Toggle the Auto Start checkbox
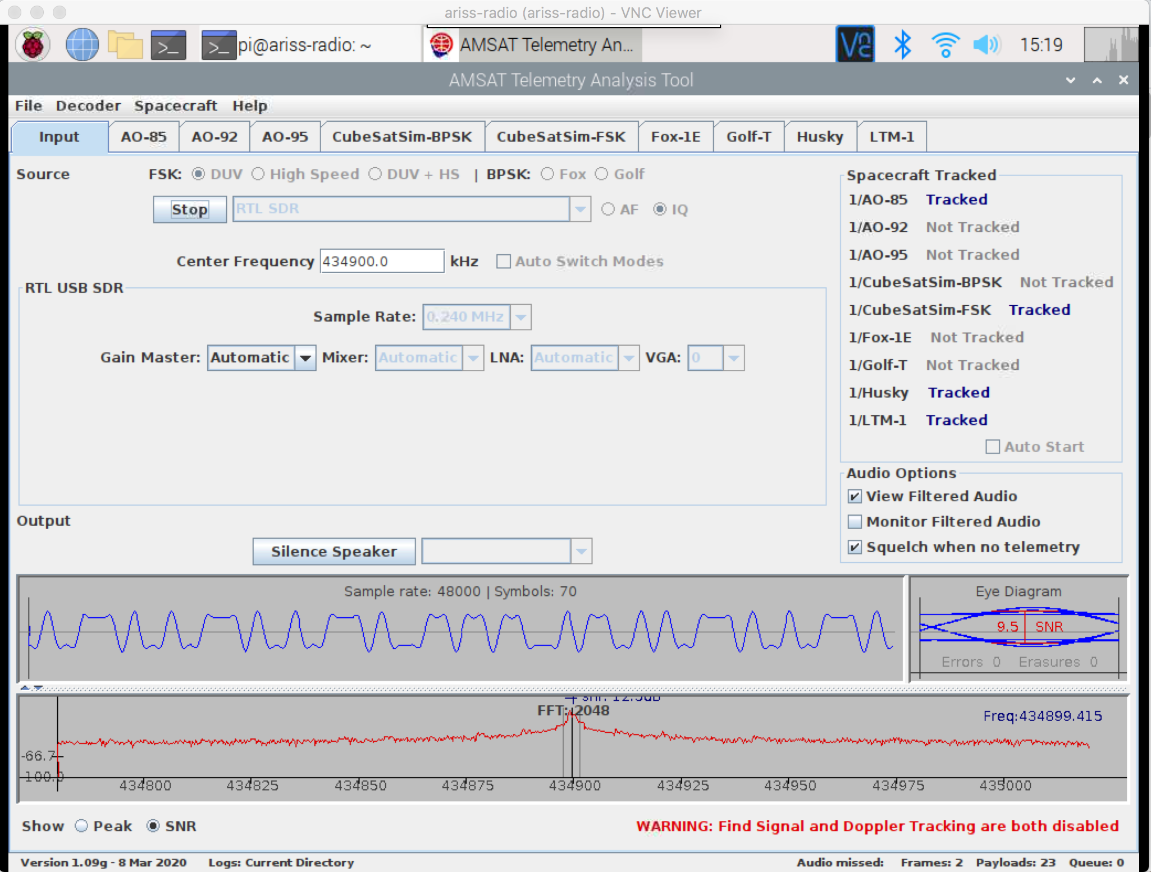 993,447
